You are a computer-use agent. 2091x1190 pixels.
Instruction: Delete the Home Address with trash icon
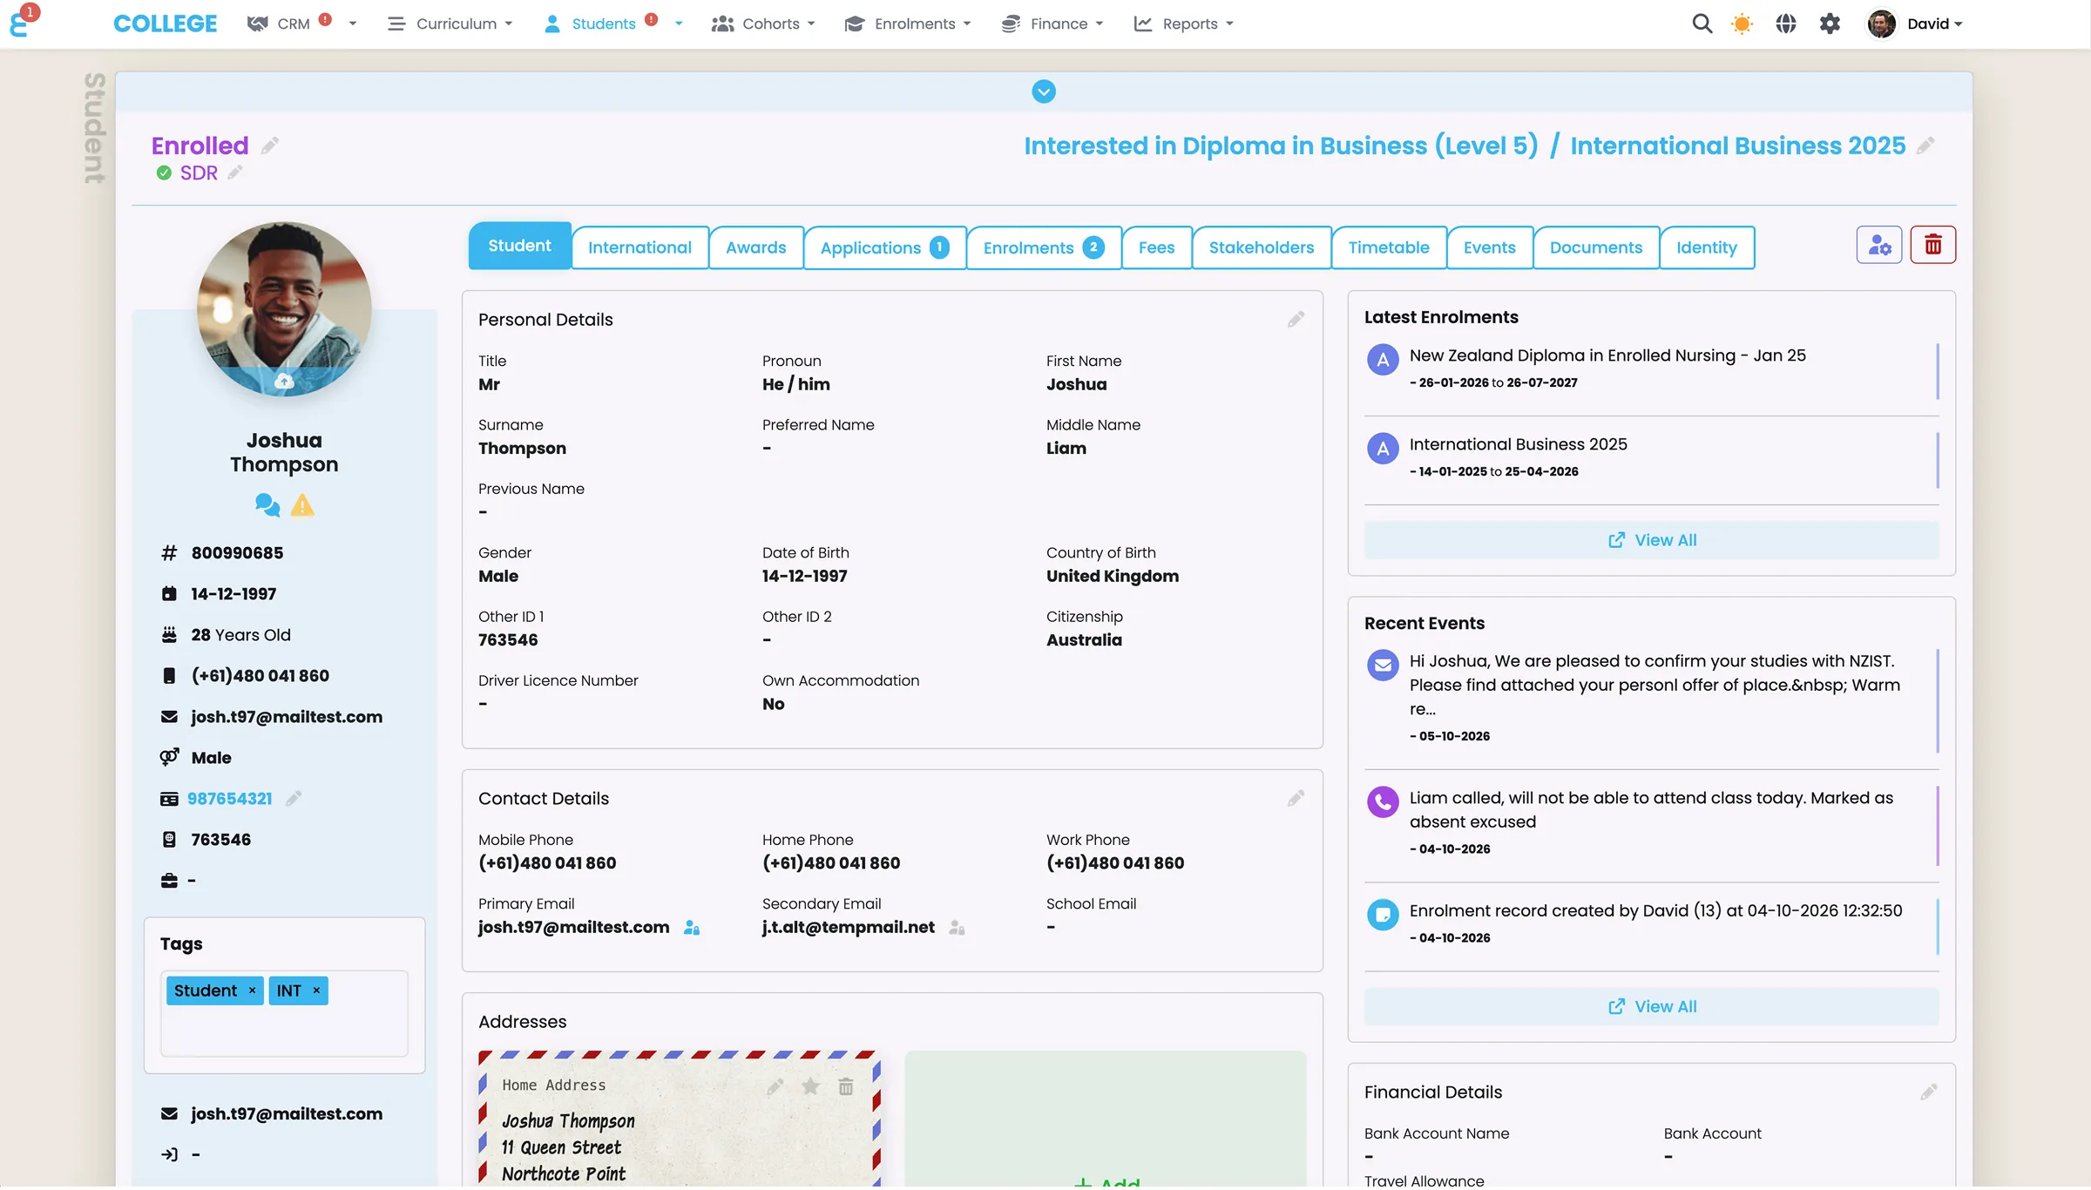pyautogui.click(x=845, y=1086)
